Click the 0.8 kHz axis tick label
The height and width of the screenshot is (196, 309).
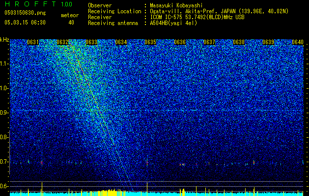(x=3, y=137)
